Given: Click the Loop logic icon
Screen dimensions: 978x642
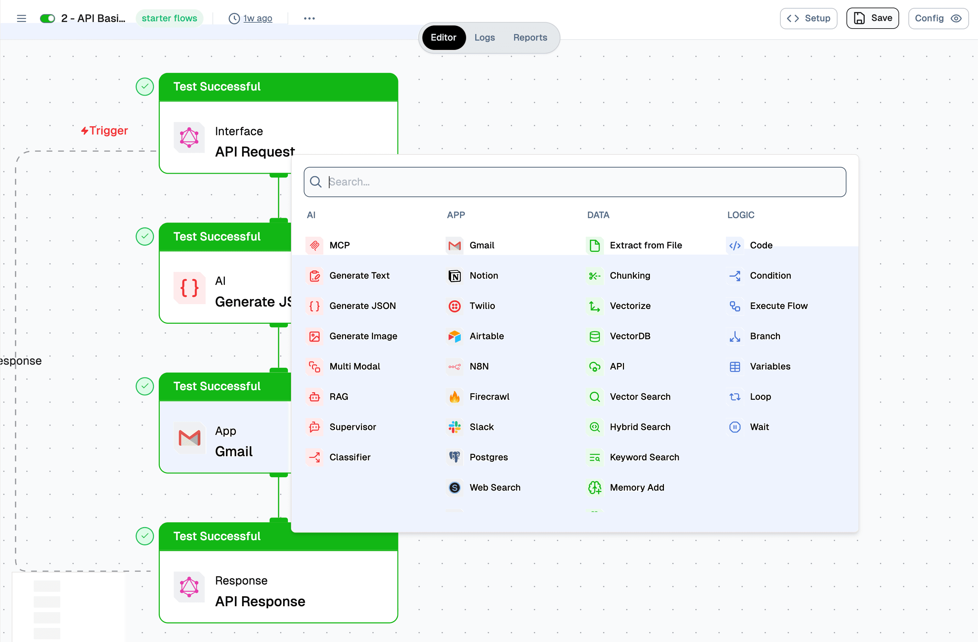Looking at the screenshot, I should click(x=735, y=397).
